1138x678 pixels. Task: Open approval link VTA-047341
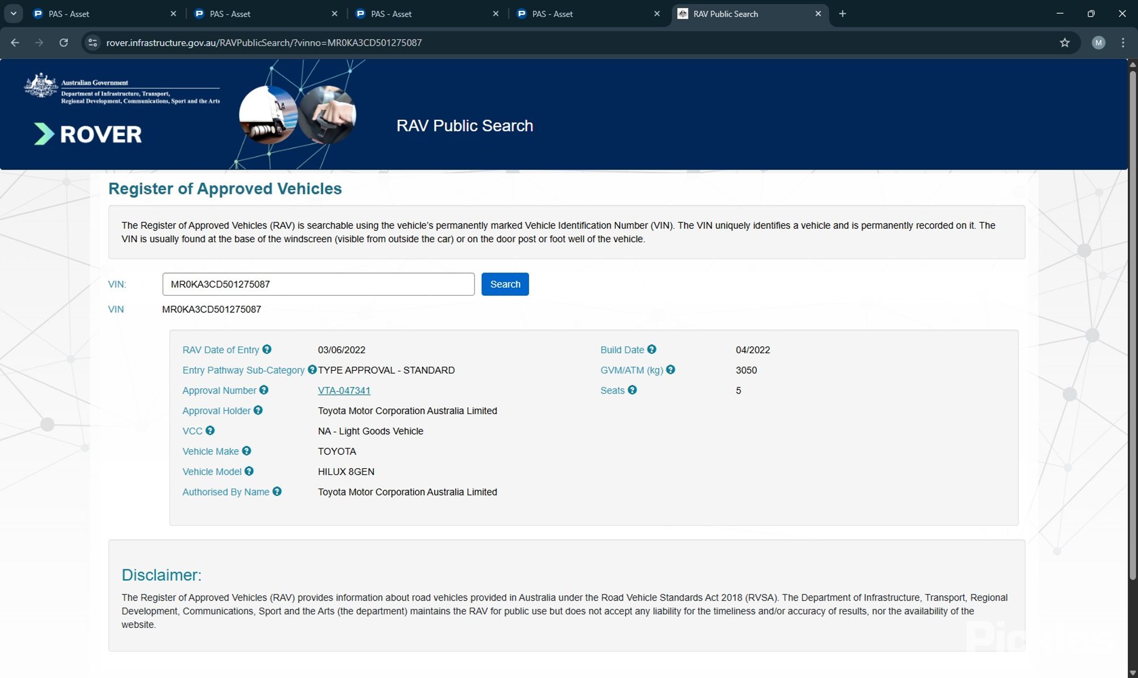(344, 390)
